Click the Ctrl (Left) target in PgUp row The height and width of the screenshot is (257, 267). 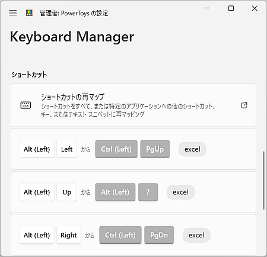click(116, 149)
